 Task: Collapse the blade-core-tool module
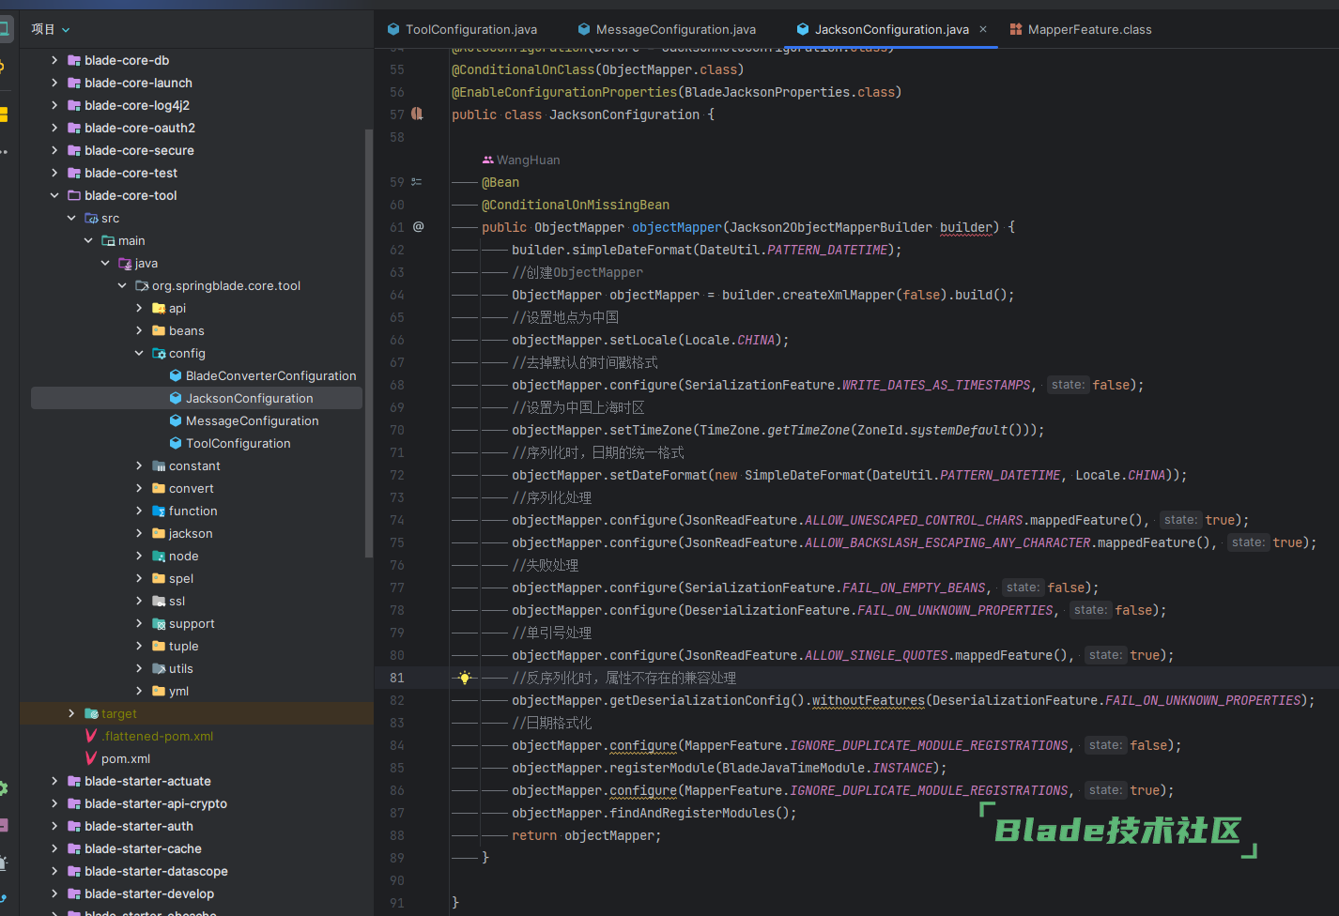54,195
